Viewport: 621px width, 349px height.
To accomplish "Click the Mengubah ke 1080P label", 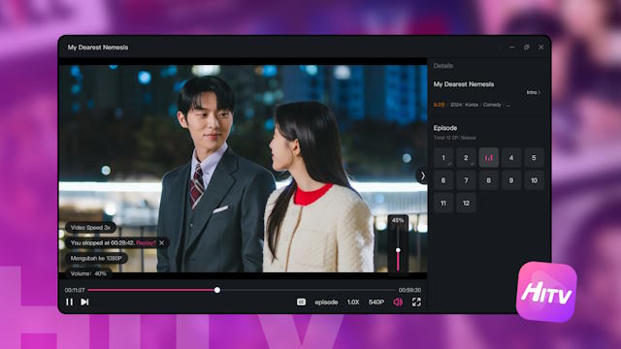I will pos(96,259).
